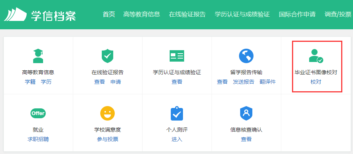Click 申请 link under 在线验证报告
353x154 pixels.
(116, 82)
